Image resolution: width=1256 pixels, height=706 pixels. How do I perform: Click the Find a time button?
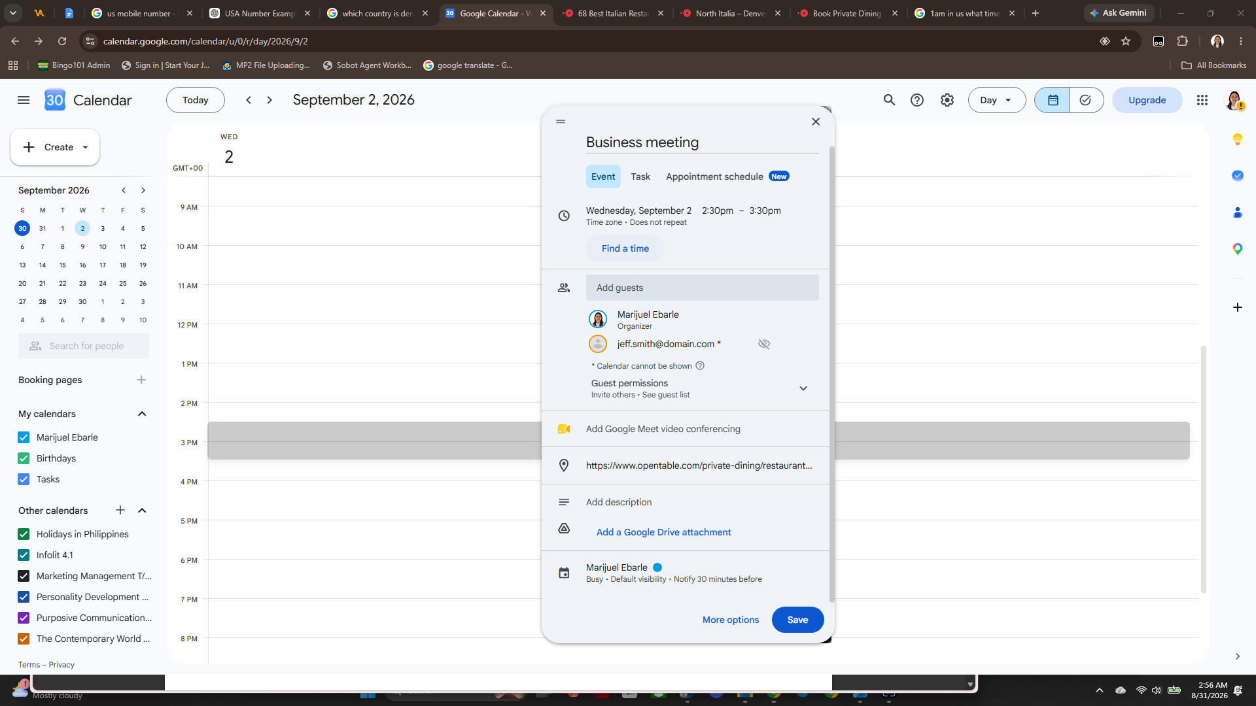[x=625, y=248]
